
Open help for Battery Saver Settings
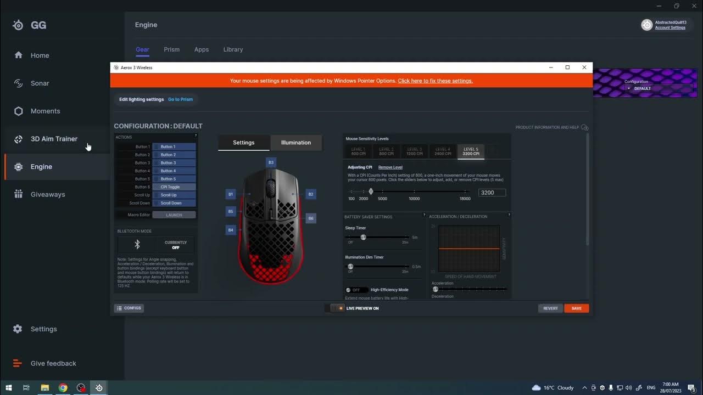[x=425, y=215]
